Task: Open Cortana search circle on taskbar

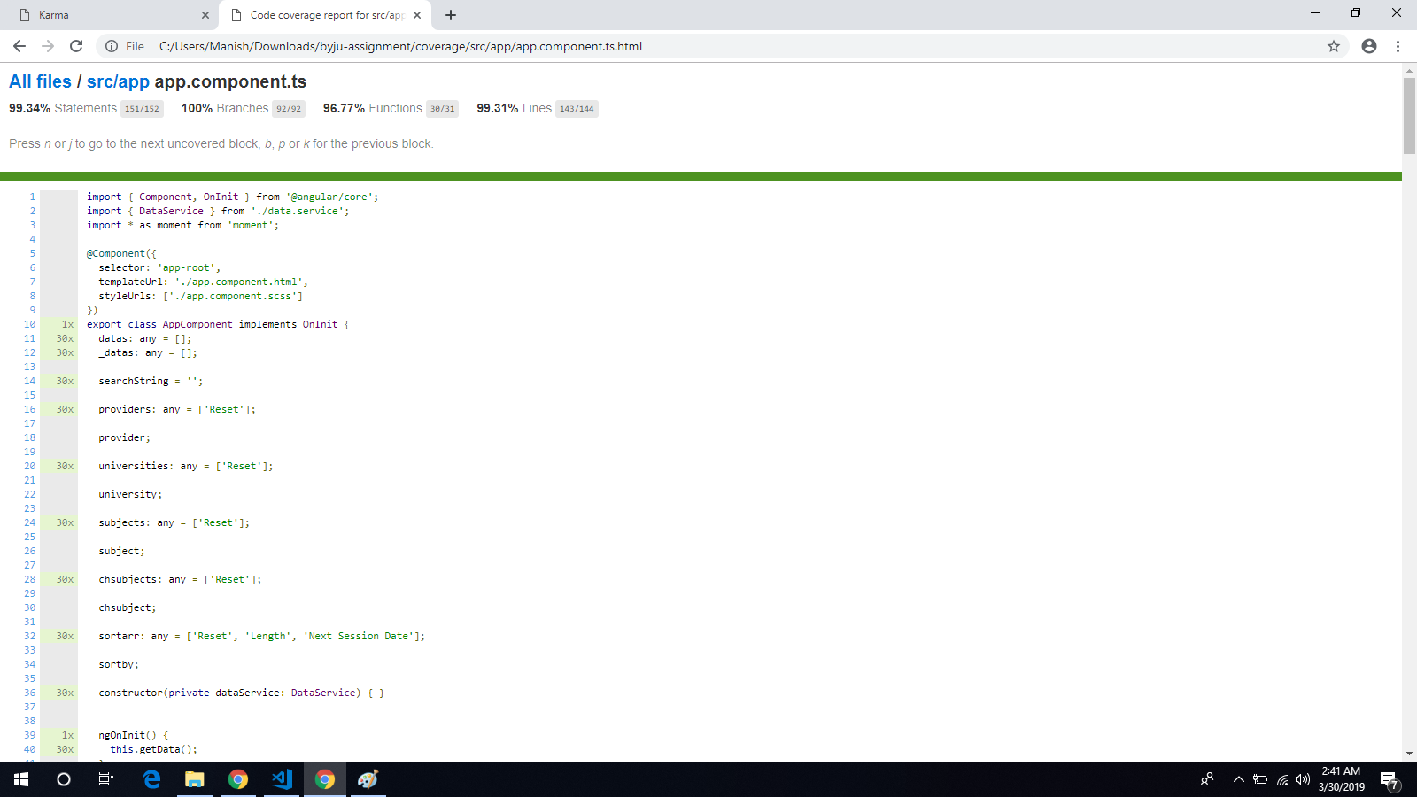Action: pos(64,779)
